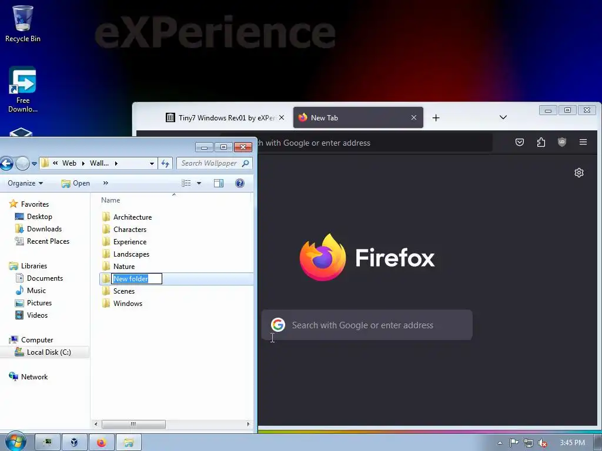Image resolution: width=602 pixels, height=451 pixels.
Task: Toggle the preview pane
Action: coord(219,183)
